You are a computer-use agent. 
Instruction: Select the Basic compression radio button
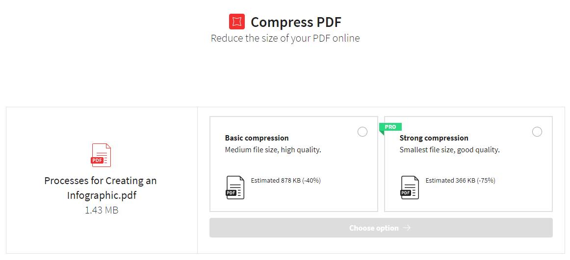pyautogui.click(x=363, y=132)
